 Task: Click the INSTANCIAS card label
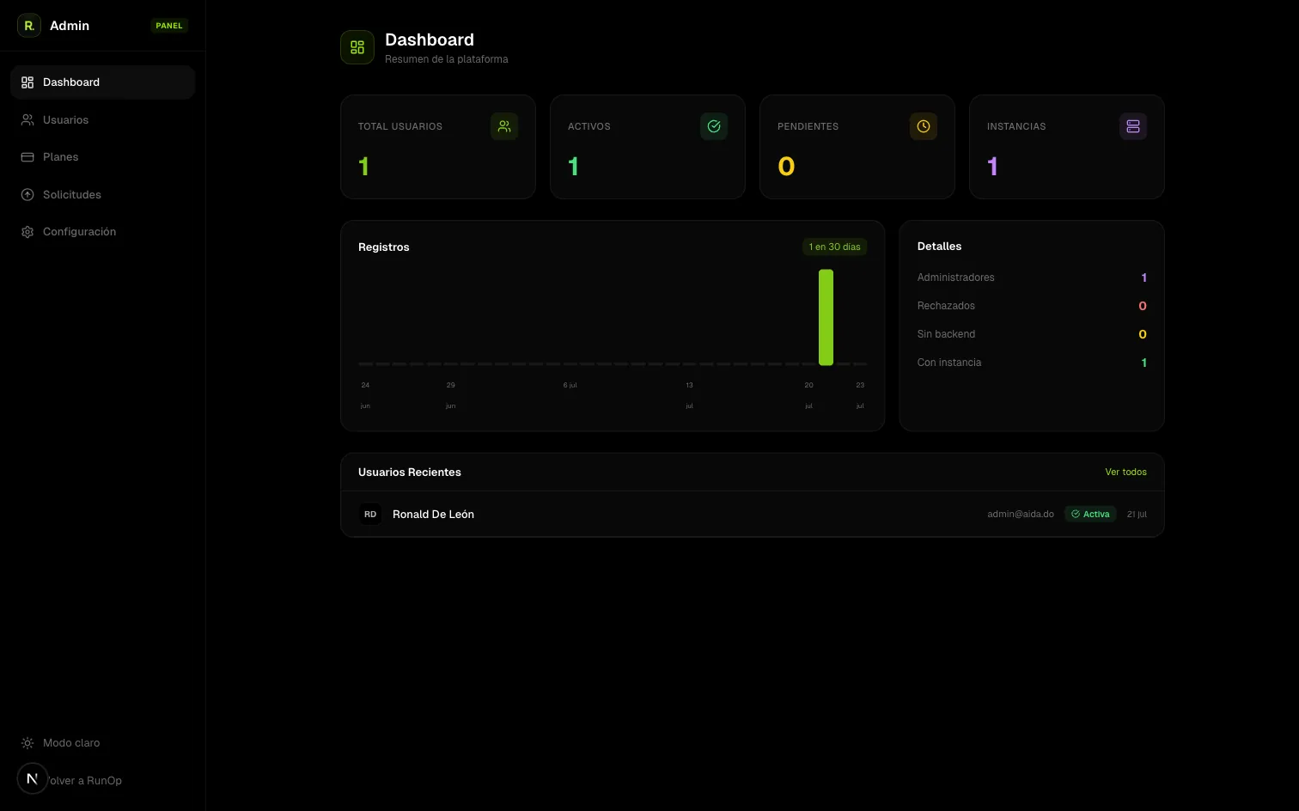tap(1016, 126)
